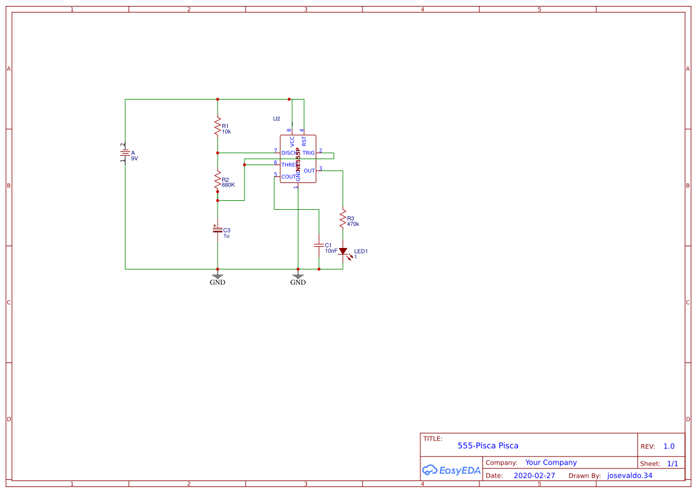This screenshot has width=697, height=493.
Task: Click the GND symbol under R2
Action: (218, 276)
